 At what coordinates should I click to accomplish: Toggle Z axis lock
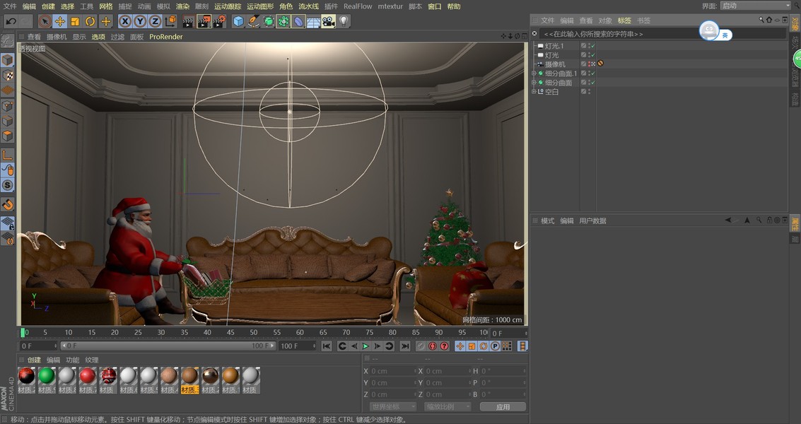pyautogui.click(x=156, y=21)
